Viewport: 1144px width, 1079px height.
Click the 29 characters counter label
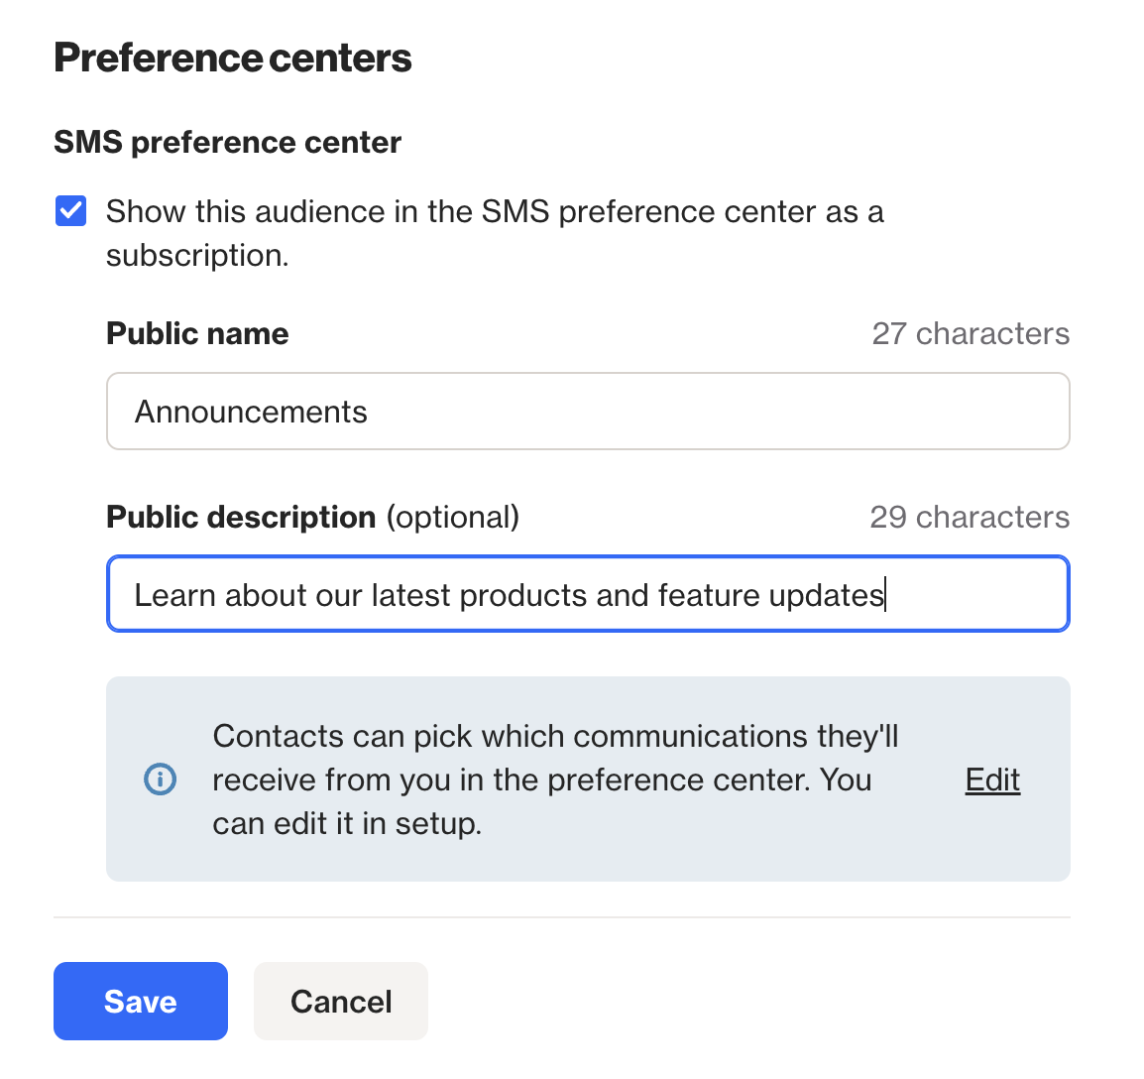[969, 517]
